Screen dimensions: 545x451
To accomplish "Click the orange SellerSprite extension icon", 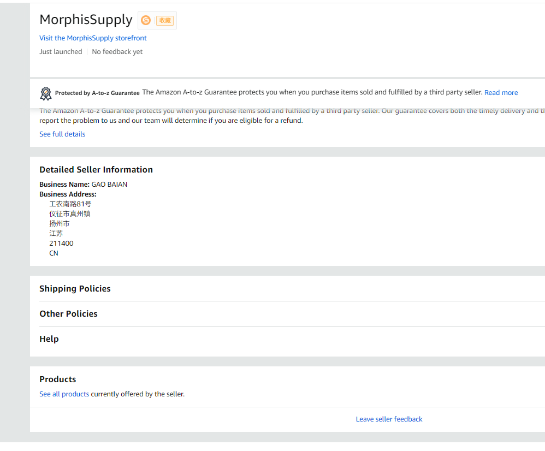I will tap(145, 20).
